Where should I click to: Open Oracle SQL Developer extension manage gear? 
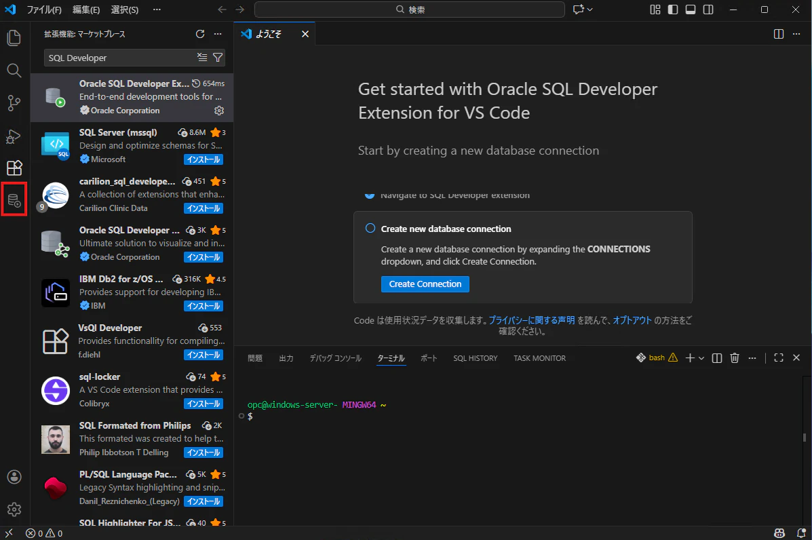click(219, 111)
